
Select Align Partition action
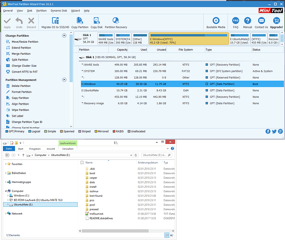tap(20, 104)
